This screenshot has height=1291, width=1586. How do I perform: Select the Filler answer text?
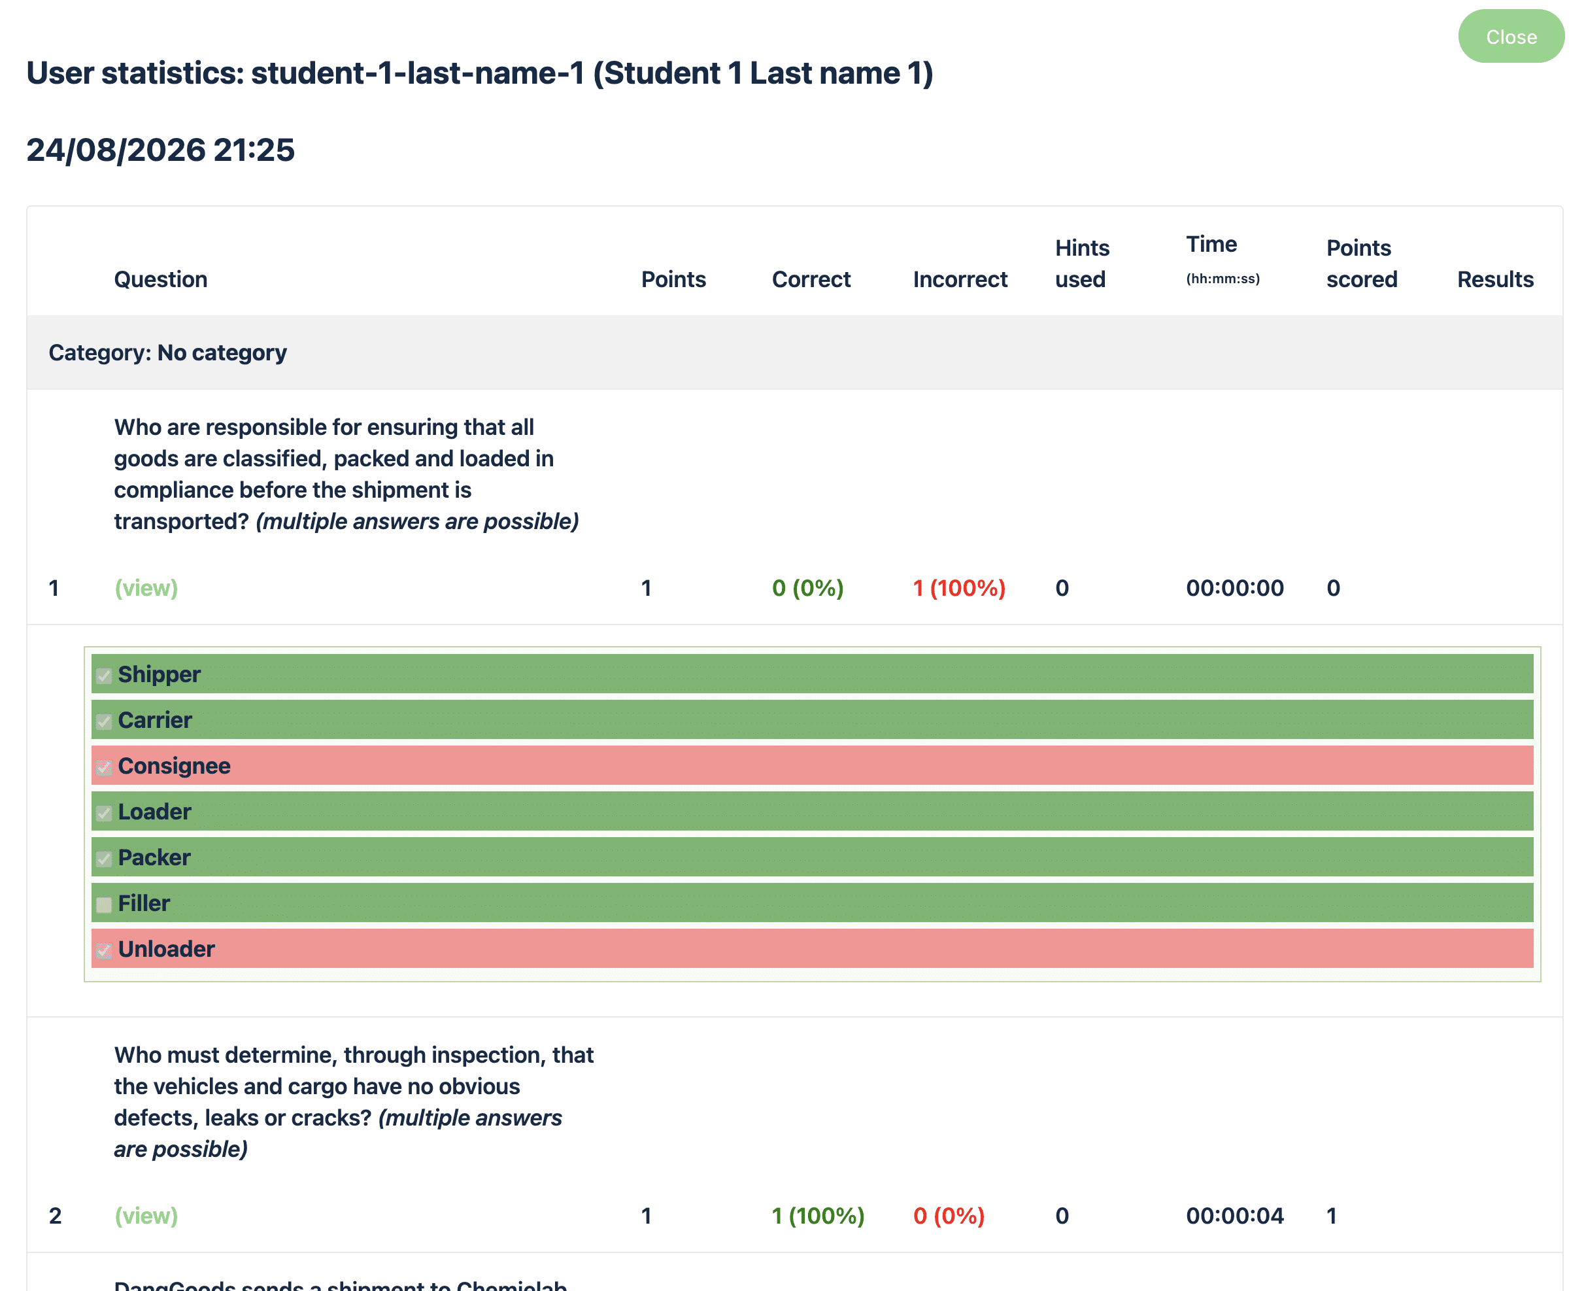(x=144, y=904)
